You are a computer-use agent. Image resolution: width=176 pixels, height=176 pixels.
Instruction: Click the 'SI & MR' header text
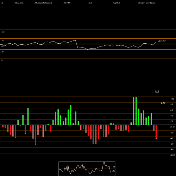click(19, 3)
